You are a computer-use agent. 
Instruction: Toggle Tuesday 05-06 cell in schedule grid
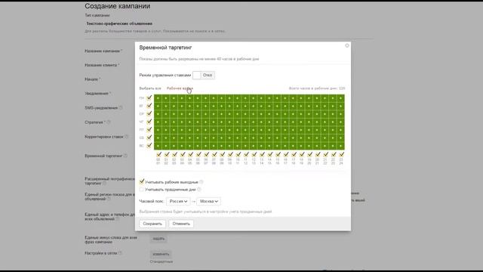click(198, 106)
